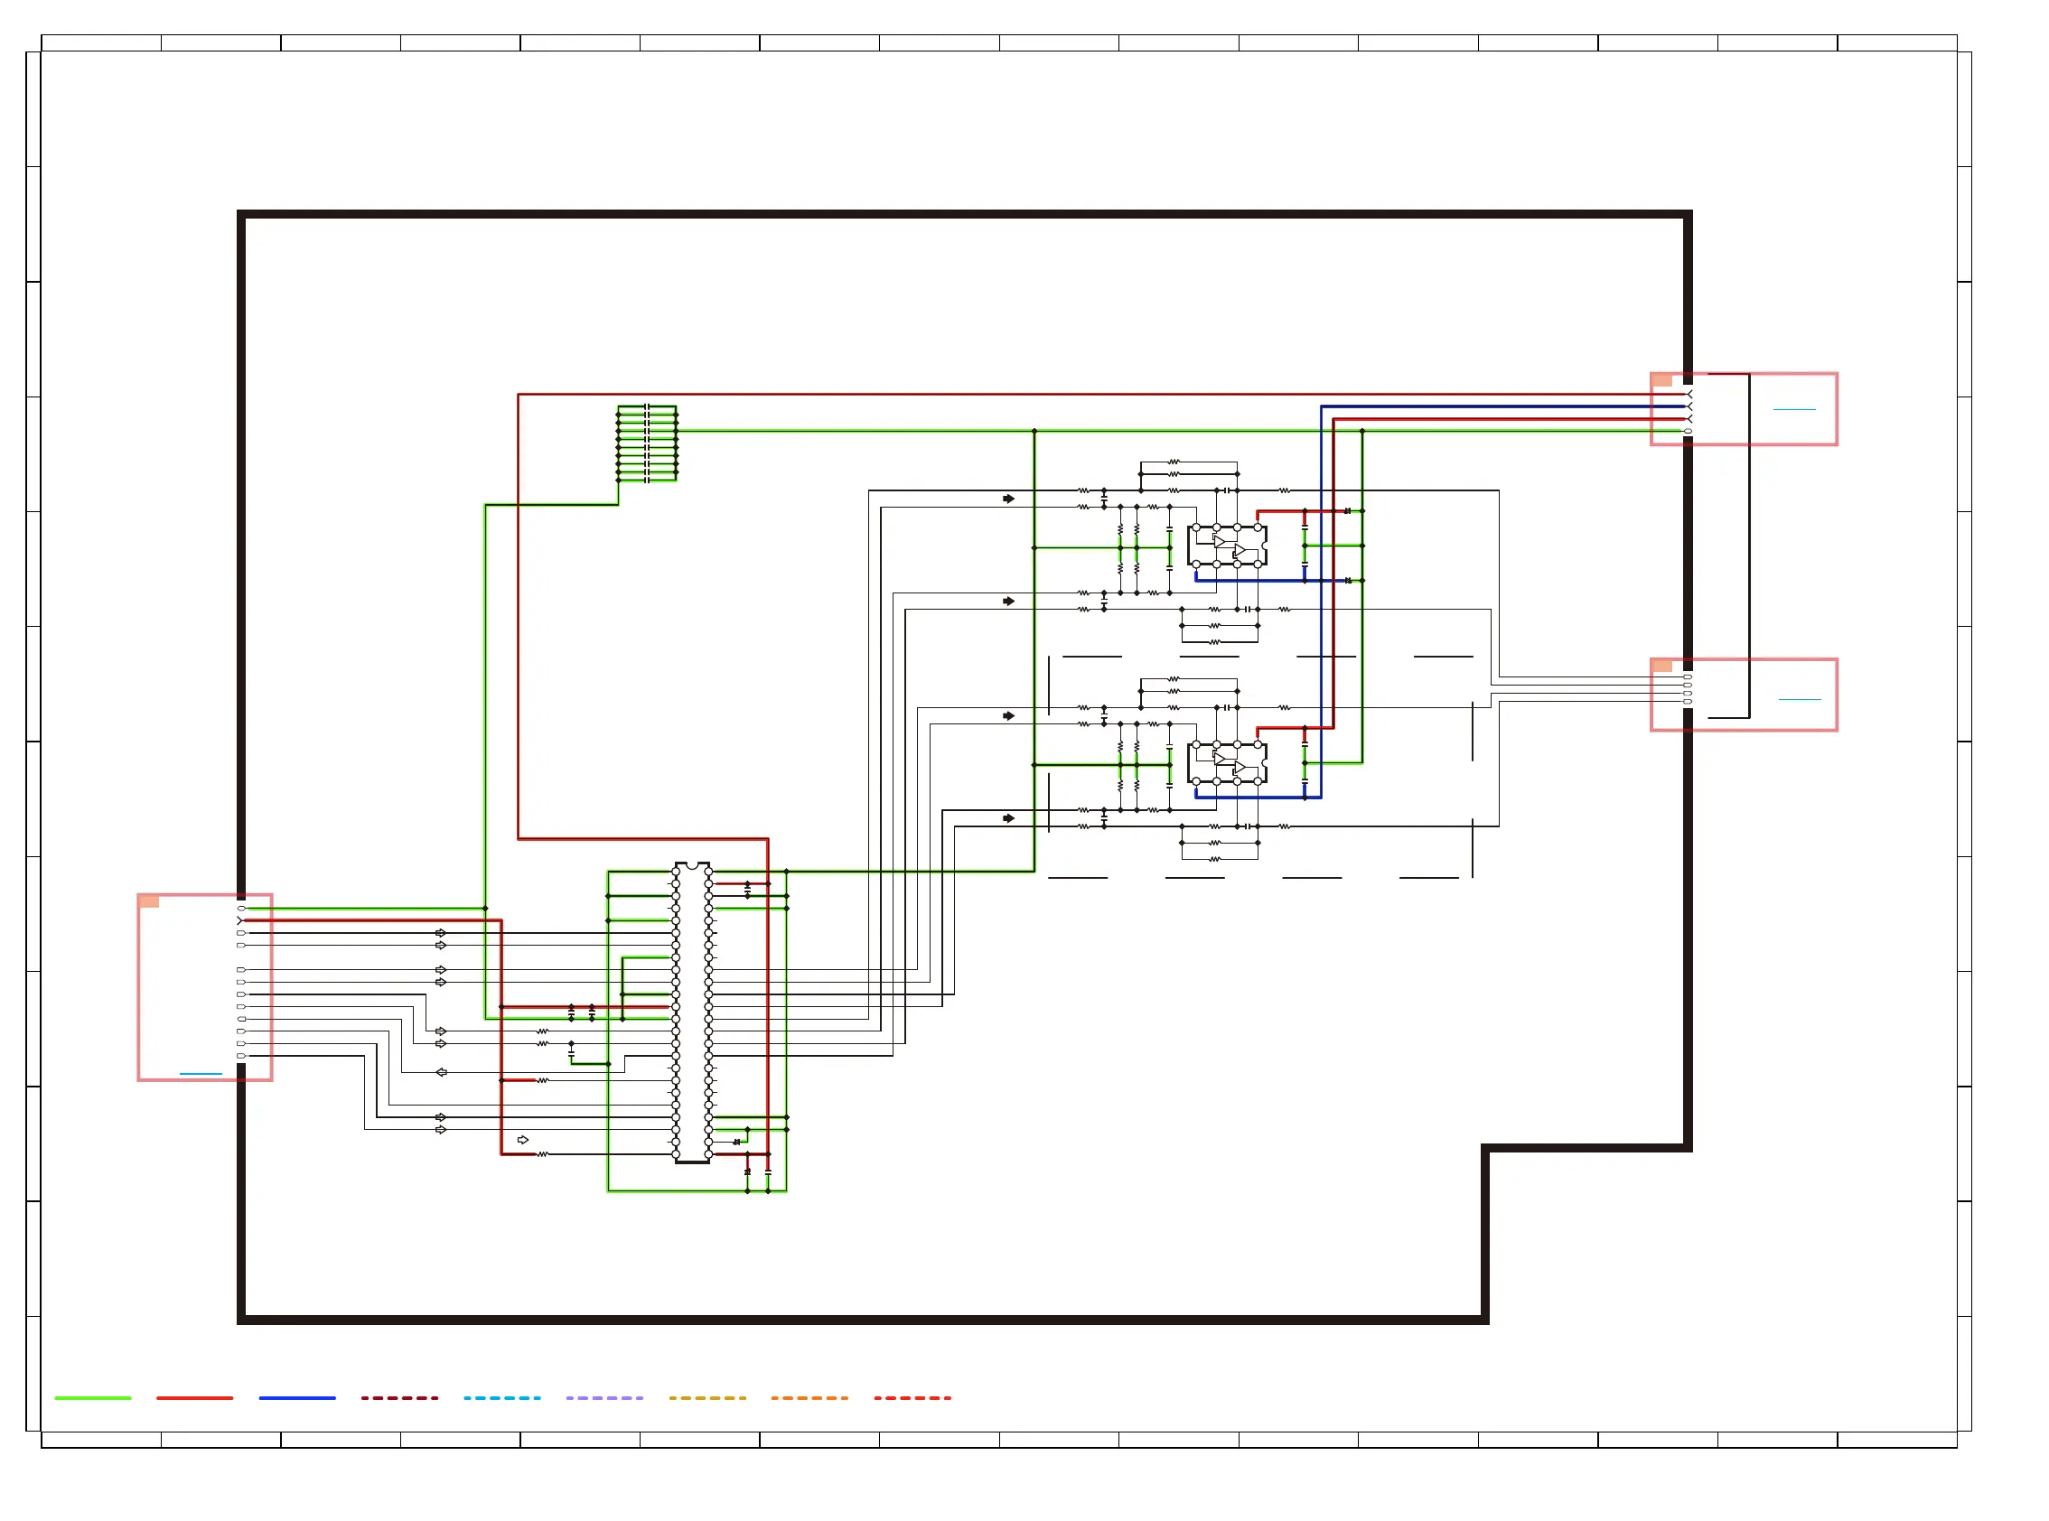Viewport: 2049px width, 1521px height.
Task: Open the blue link in the upper-right connector box
Action: point(1794,409)
